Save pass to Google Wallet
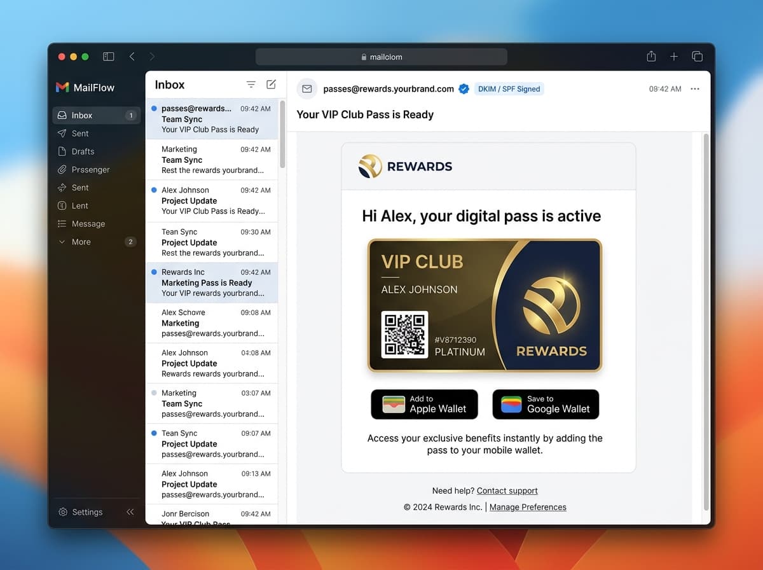 click(546, 404)
